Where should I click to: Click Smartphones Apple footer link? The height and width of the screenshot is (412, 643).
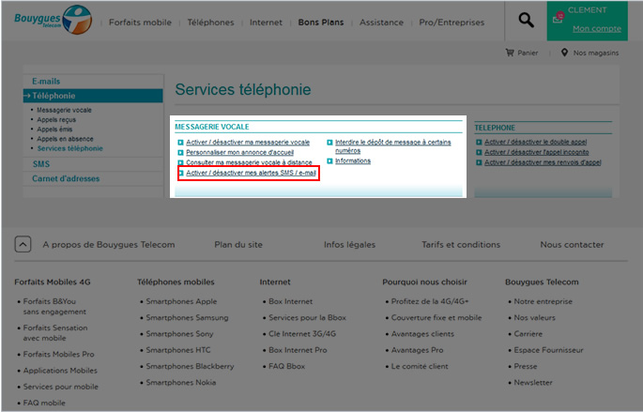pyautogui.click(x=181, y=301)
